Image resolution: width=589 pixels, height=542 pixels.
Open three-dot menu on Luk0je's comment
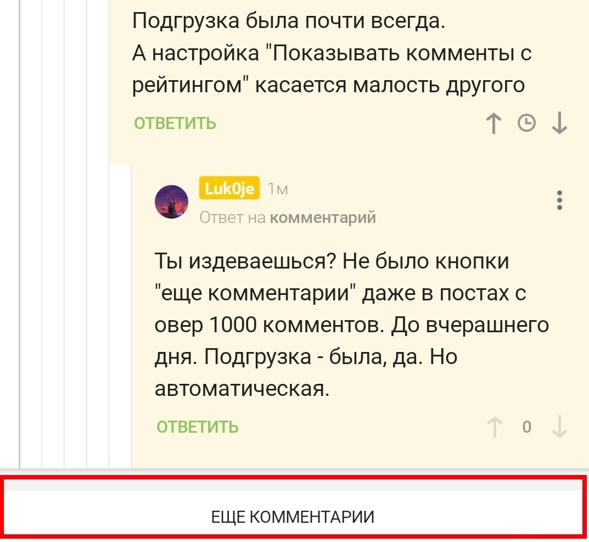pos(559,200)
